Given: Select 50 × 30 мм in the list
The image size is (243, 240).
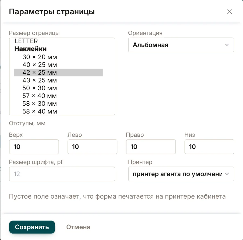Looking at the screenshot, I should coord(58,88).
